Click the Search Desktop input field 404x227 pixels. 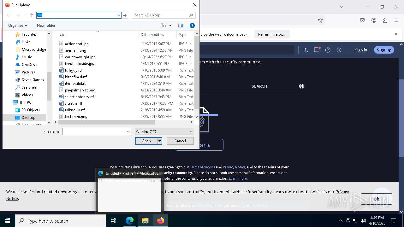coord(161,15)
